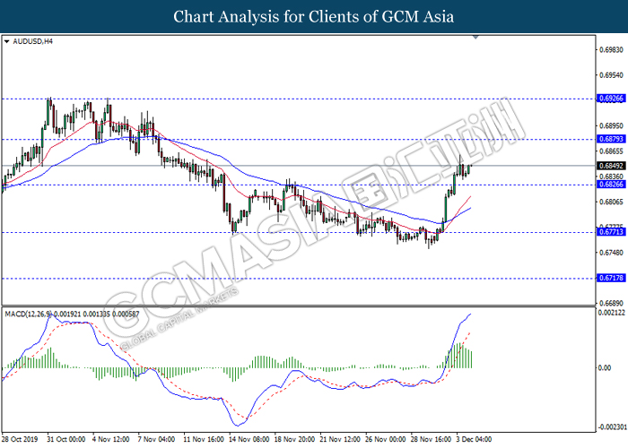Click the 7 Nov 04:00 time label
The width and height of the screenshot is (628, 448).
pyautogui.click(x=156, y=439)
